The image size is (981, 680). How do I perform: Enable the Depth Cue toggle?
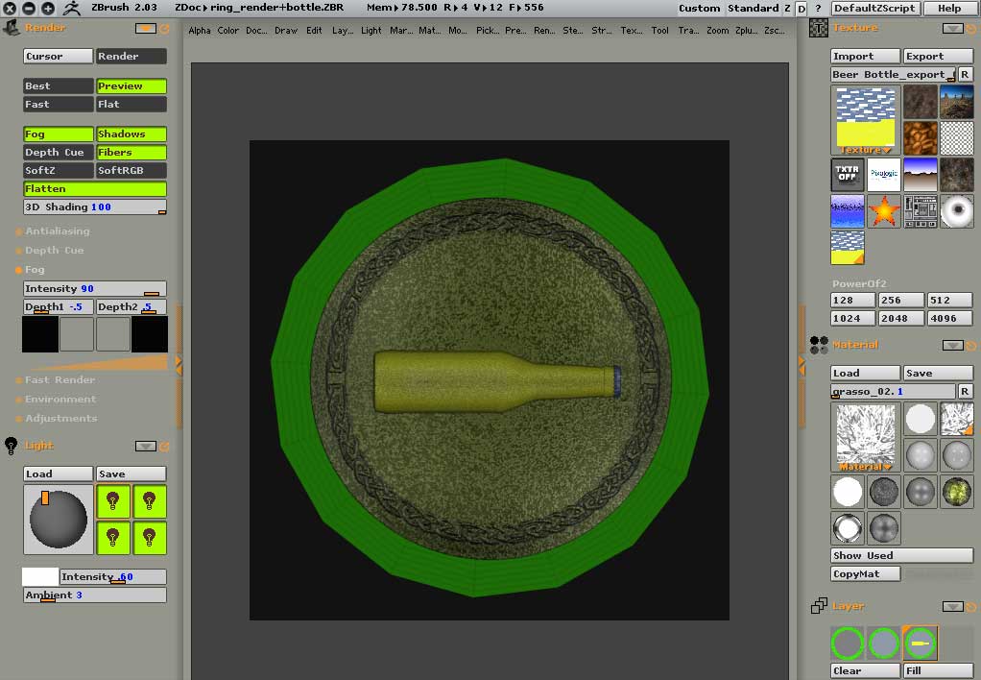(x=58, y=153)
